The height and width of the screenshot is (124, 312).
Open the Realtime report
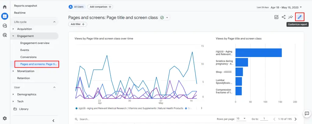coord(20,13)
